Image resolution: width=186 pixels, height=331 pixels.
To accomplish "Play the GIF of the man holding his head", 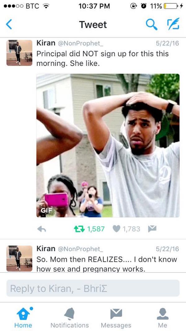I will 108,145.
